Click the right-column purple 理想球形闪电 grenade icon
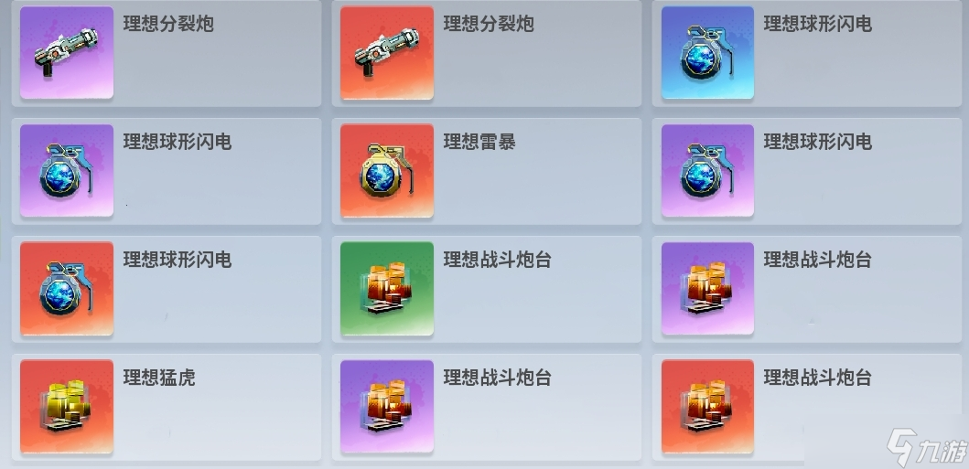This screenshot has height=469, width=969. (707, 171)
